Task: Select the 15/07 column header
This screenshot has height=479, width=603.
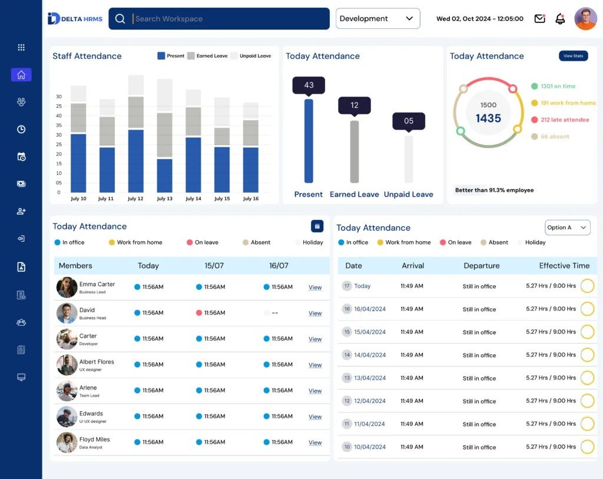Action: 214,266
